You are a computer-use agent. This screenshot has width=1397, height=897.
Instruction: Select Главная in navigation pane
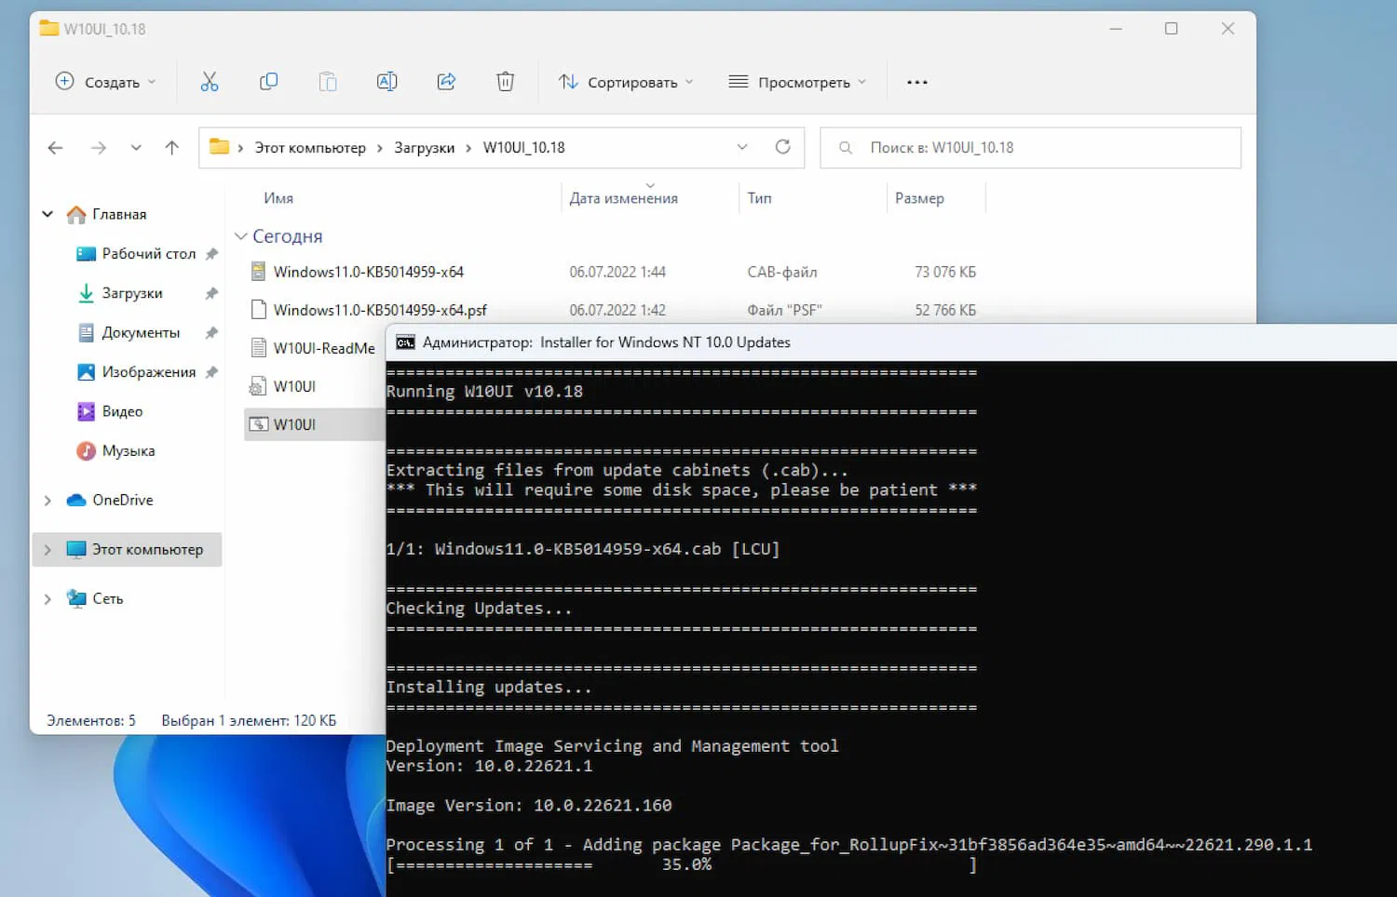[x=106, y=214]
